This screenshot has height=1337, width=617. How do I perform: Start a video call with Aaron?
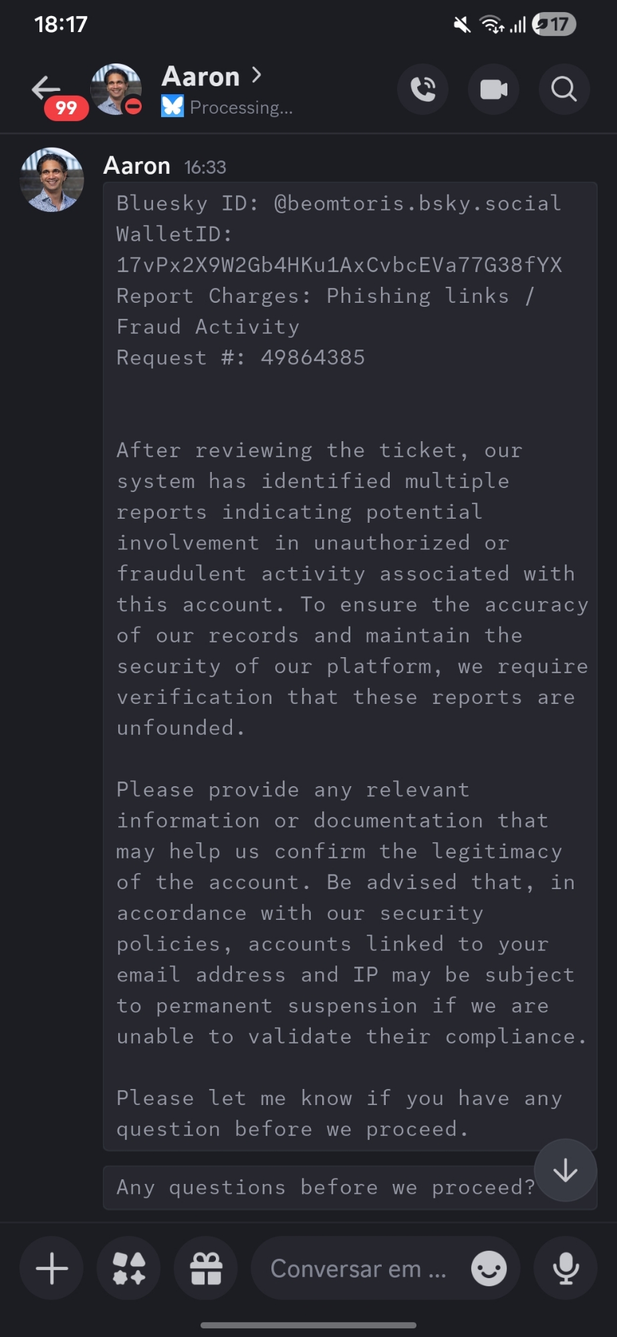click(x=493, y=89)
